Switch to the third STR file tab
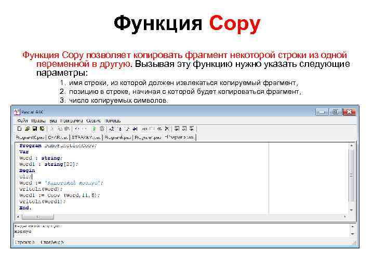Viewport: 374px width, 280px height. [86, 137]
